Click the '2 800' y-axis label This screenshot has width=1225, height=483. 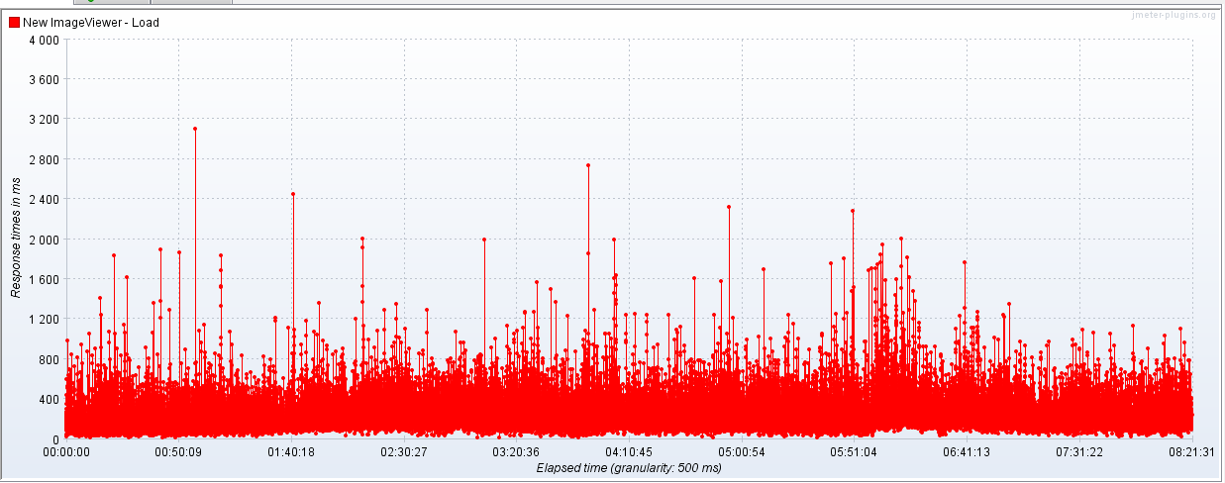click(45, 159)
